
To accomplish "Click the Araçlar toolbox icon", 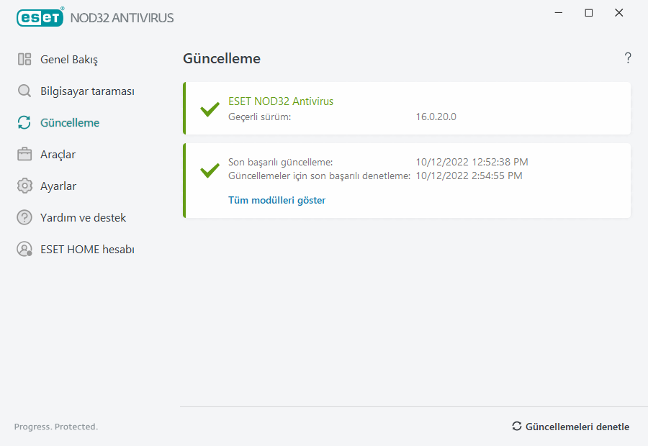I will [24, 155].
